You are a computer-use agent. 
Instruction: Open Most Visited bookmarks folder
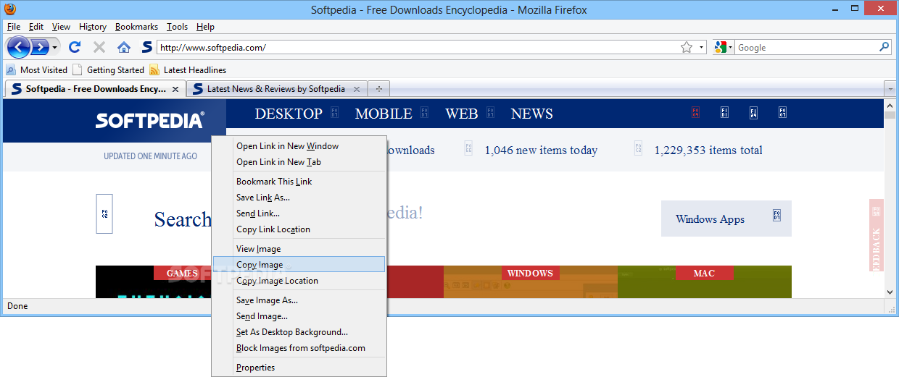(x=36, y=70)
